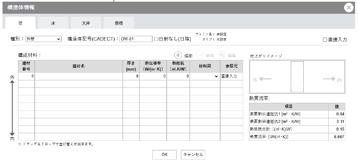The height and width of the screenshot is (167, 358).
Task: Select the 壁 tab
Action: click(20, 24)
